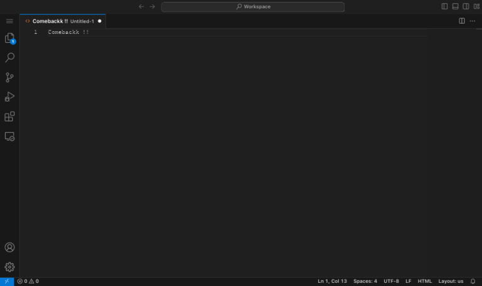Change file encoding via UTF-8
This screenshot has height=286, width=482.
pos(391,281)
